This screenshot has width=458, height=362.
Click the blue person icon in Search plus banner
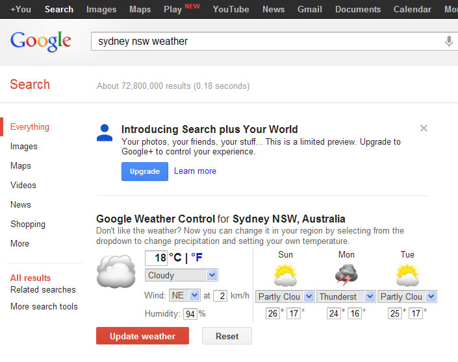coord(105,133)
